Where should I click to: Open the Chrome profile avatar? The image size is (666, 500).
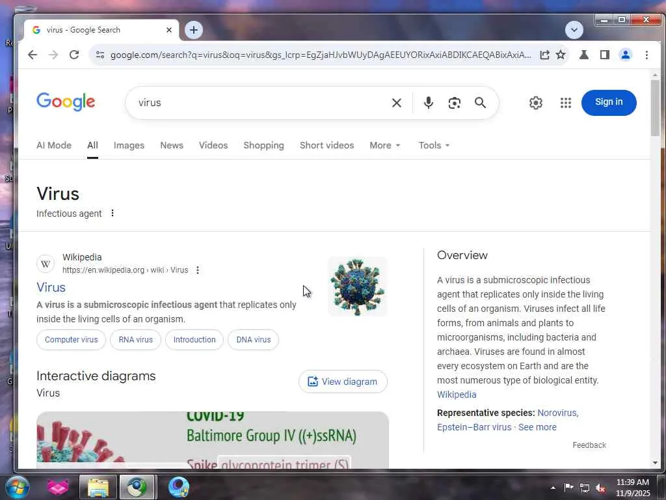coord(625,55)
